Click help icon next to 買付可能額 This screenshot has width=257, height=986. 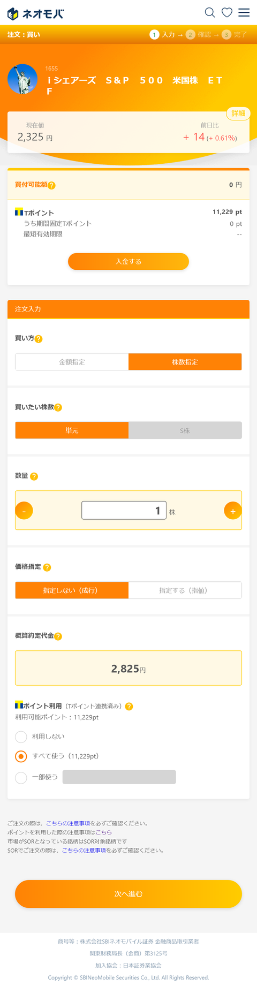(x=52, y=185)
